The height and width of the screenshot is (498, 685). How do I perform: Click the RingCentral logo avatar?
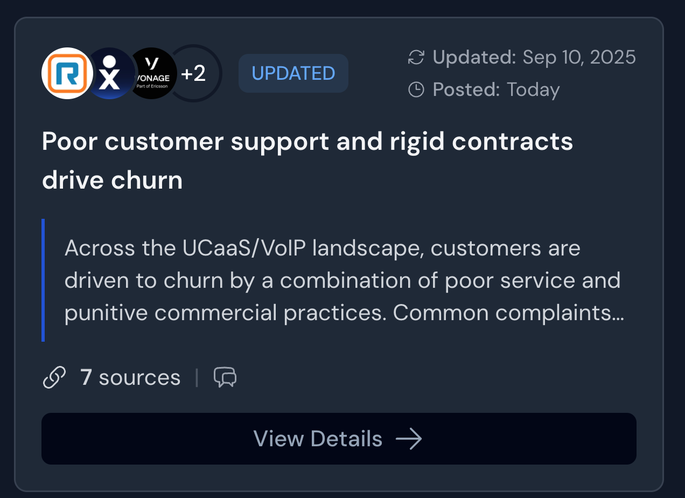(x=66, y=73)
